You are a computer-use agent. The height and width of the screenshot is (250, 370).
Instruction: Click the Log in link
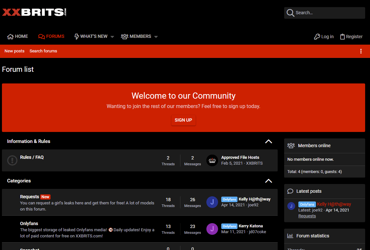coord(324,37)
